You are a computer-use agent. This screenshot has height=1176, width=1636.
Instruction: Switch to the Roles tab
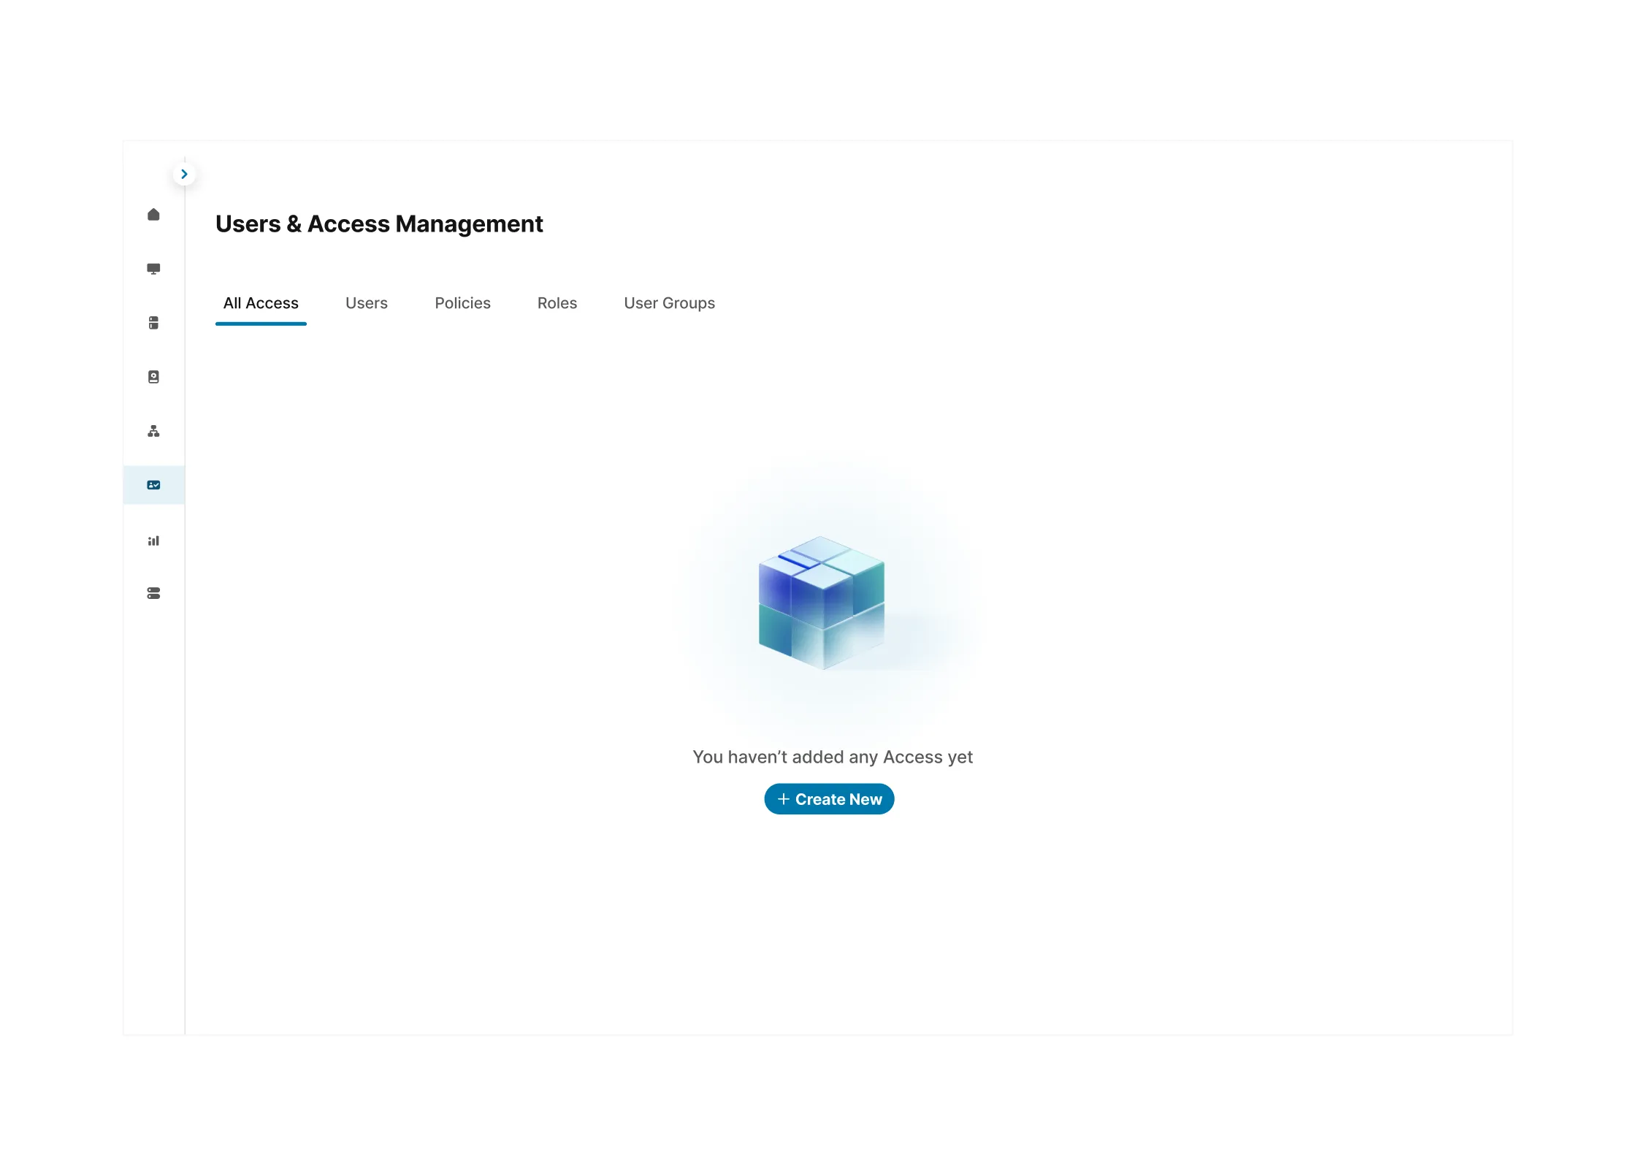[x=557, y=302]
